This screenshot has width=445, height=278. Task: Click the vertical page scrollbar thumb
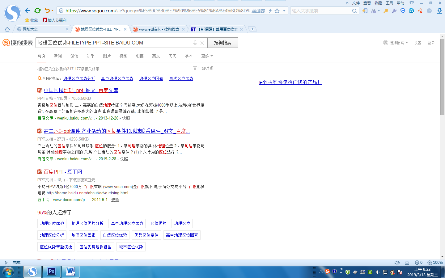click(x=443, y=77)
